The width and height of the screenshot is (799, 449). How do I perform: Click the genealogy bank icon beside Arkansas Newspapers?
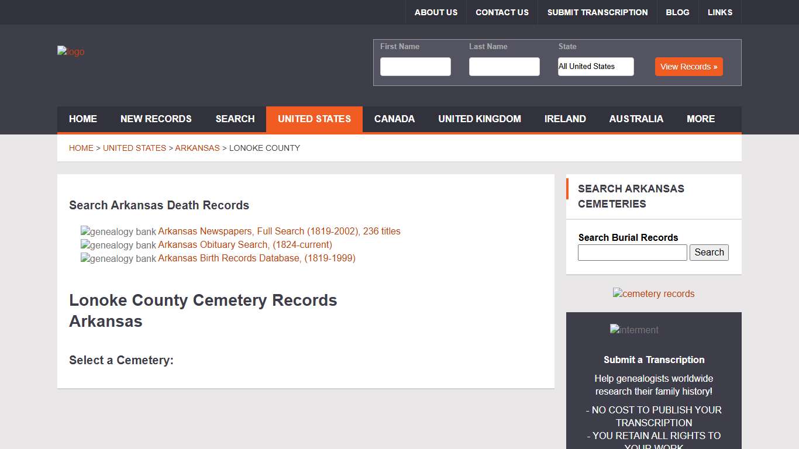coord(85,232)
